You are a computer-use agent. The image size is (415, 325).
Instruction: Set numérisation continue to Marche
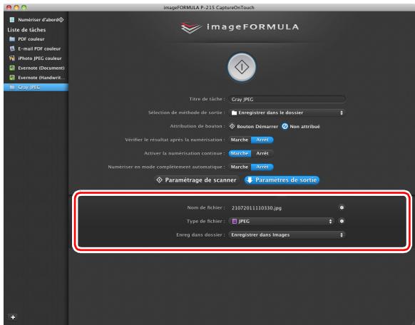pyautogui.click(x=240, y=153)
